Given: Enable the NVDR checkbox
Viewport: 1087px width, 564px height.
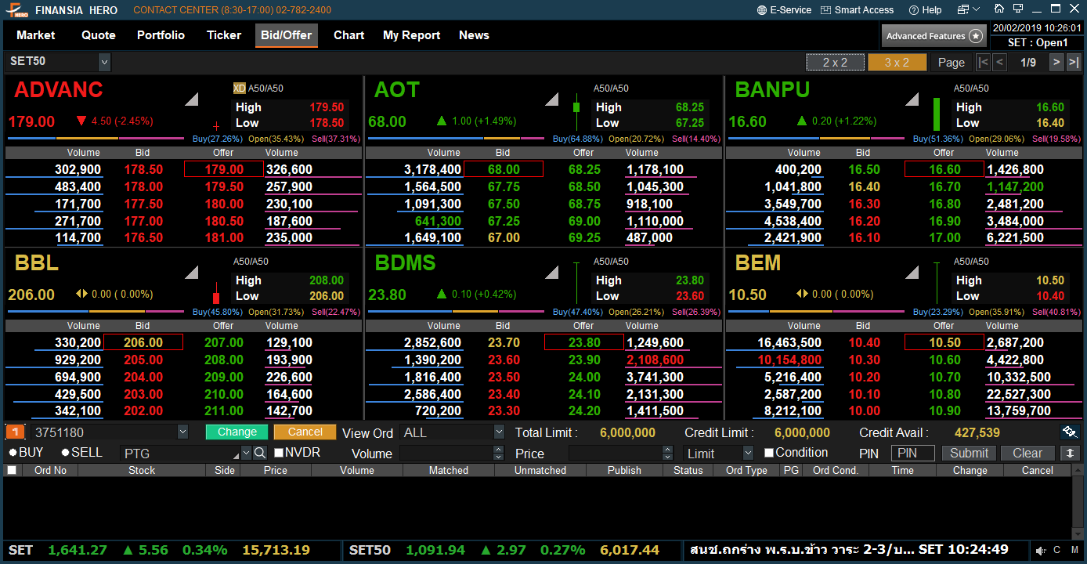Looking at the screenshot, I should 279,453.
